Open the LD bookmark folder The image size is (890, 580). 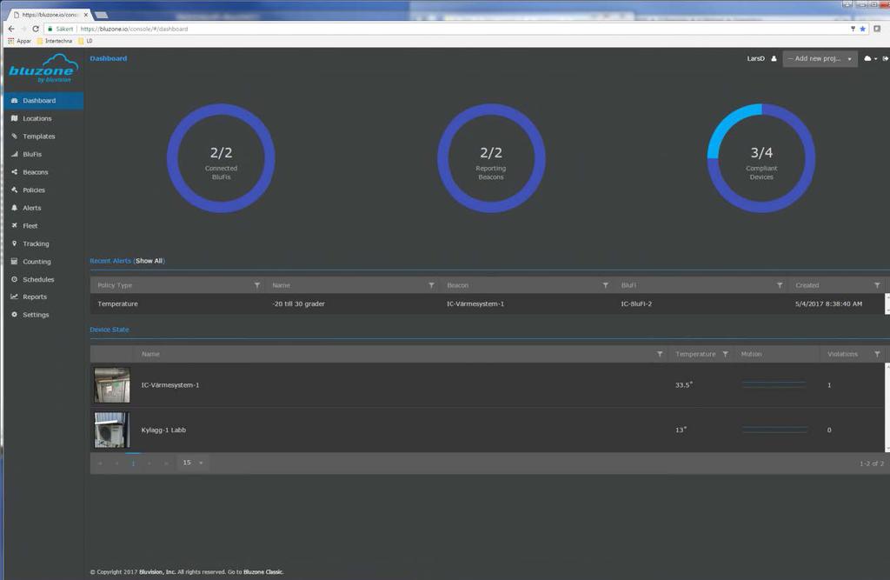(x=85, y=41)
